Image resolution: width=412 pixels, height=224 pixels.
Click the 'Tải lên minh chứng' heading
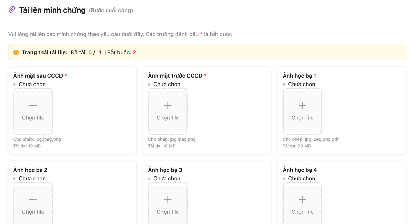[52, 10]
